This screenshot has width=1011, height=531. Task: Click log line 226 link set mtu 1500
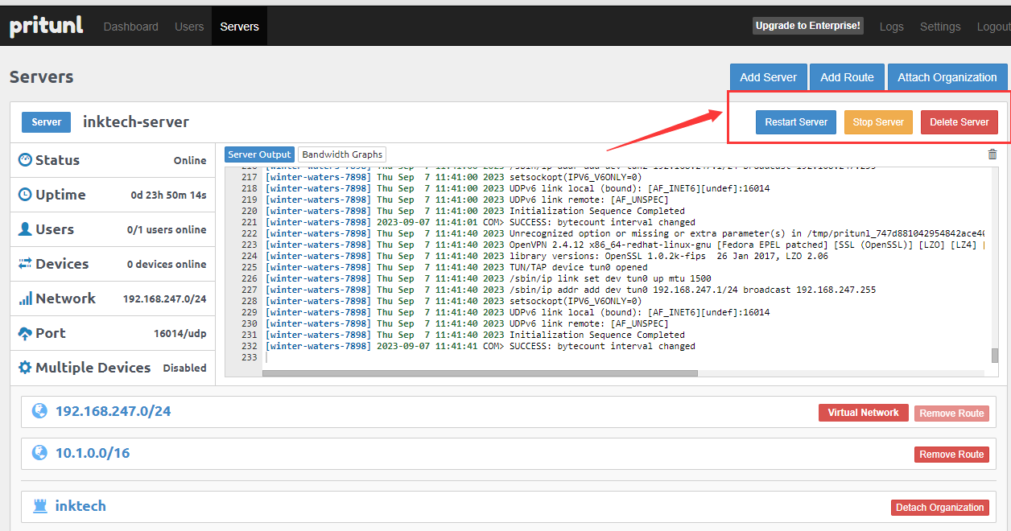click(488, 278)
